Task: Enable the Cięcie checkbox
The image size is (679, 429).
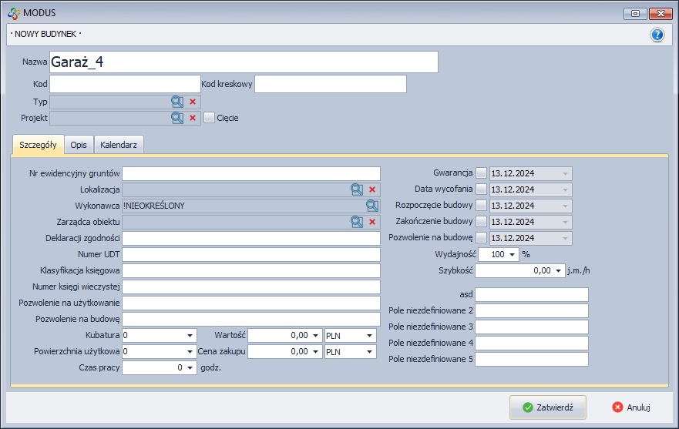Action: click(x=209, y=118)
